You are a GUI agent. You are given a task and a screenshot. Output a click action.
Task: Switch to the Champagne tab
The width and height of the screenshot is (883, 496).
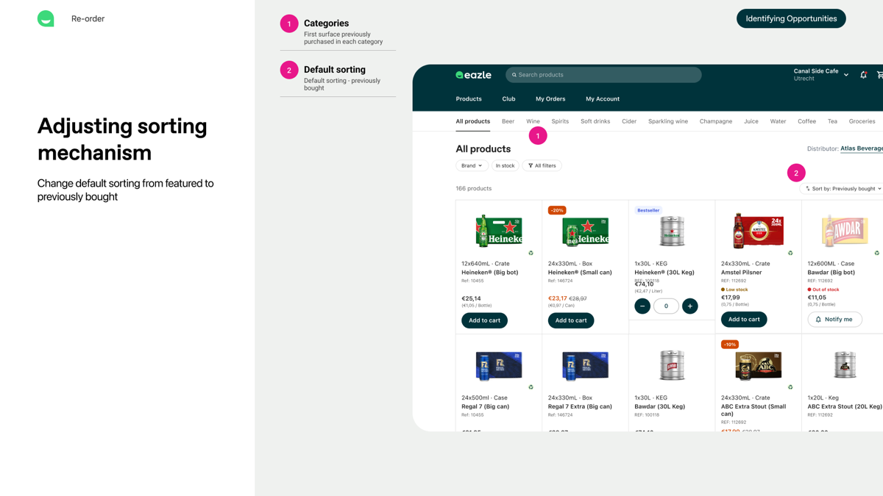pyautogui.click(x=716, y=121)
